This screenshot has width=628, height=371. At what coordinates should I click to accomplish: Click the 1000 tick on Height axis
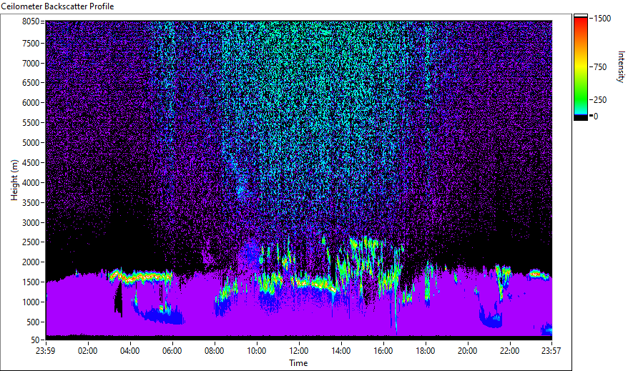click(x=31, y=302)
